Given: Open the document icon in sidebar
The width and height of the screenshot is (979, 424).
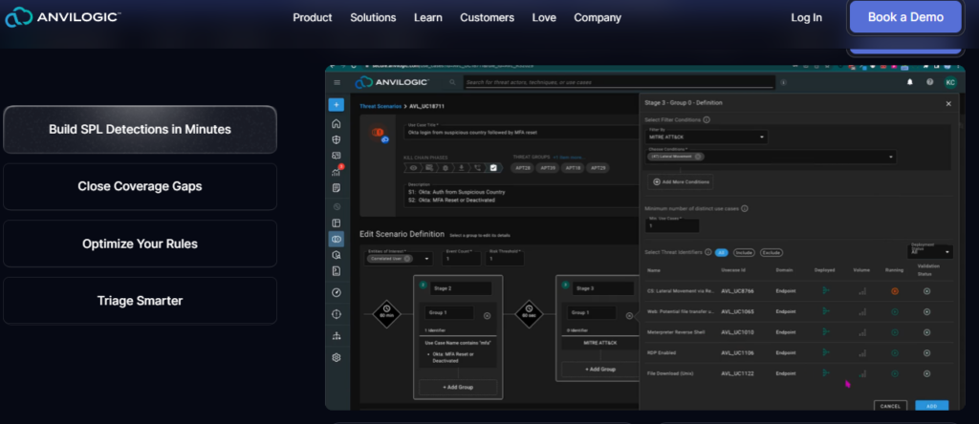Looking at the screenshot, I should (337, 188).
